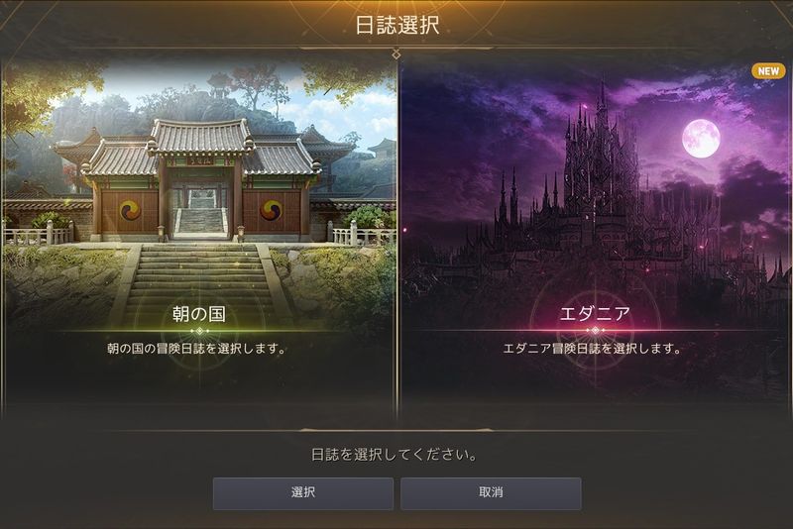Image resolution: width=793 pixels, height=529 pixels.
Task: Click the 日誌選択 header title
Action: 397,26
